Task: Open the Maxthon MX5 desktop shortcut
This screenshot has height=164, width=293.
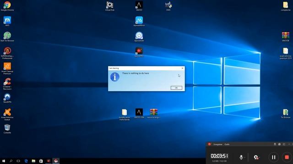Action: [x=7, y=21]
